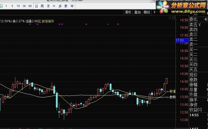This screenshot has width=208, height=129.
Task: Click the 现价 label in quote panel
Action: coord(194,75)
